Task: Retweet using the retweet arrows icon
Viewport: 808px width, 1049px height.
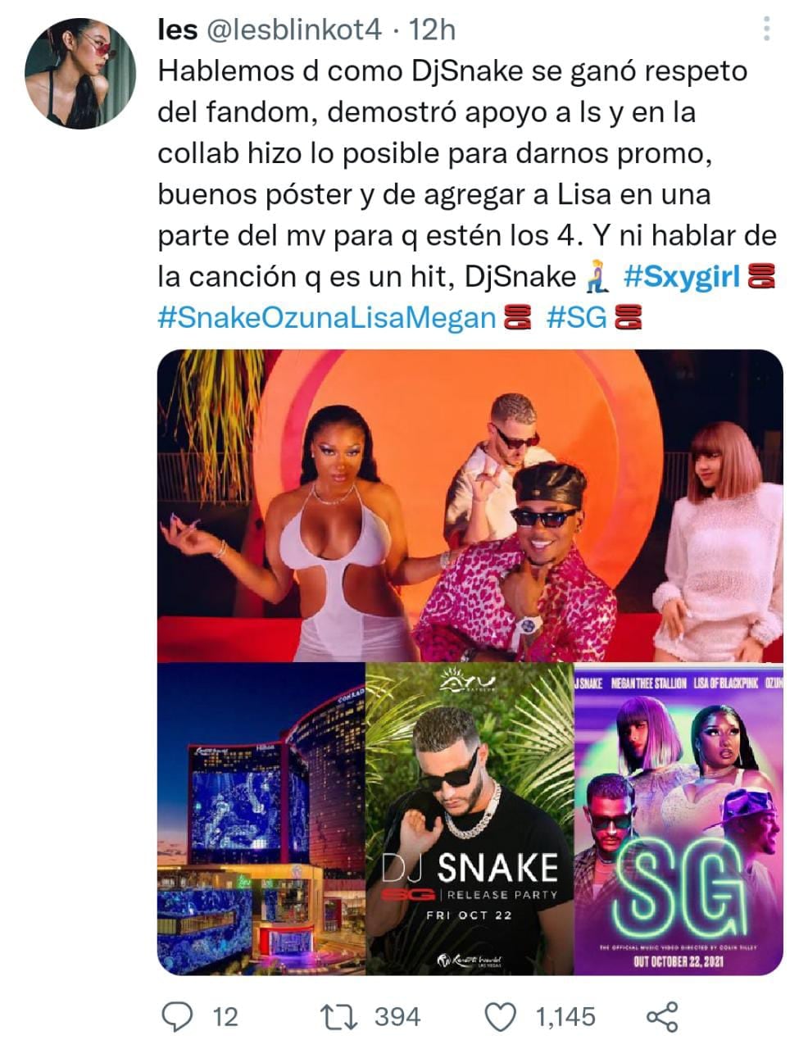Action: click(340, 1017)
